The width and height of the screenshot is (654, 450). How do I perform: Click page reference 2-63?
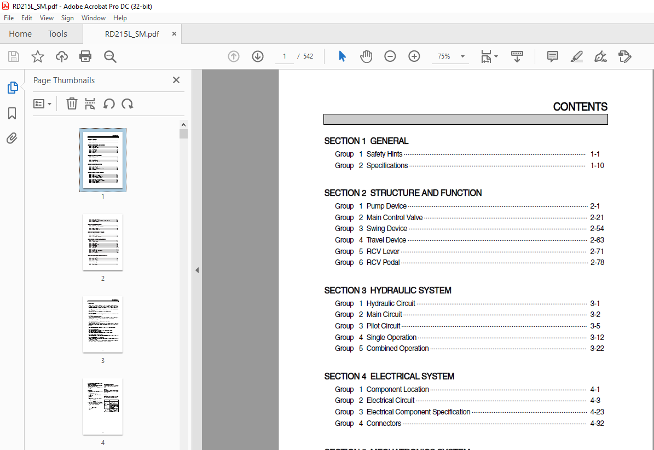click(x=597, y=240)
